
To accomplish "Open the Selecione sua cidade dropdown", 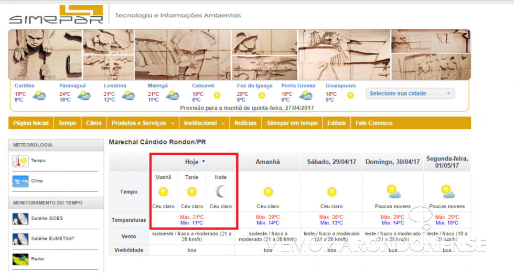I will pos(410,94).
